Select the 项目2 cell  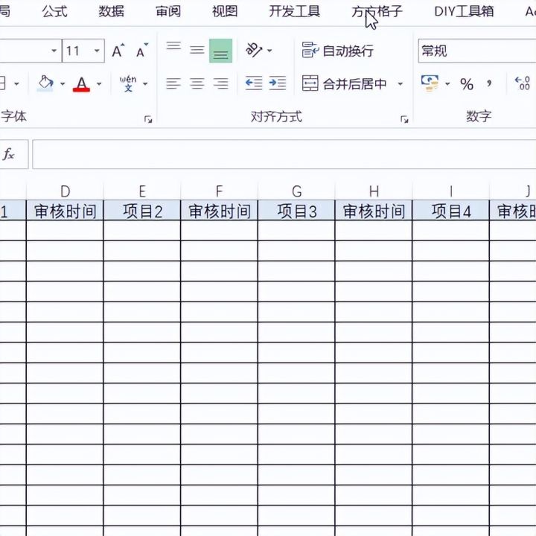tap(142, 211)
